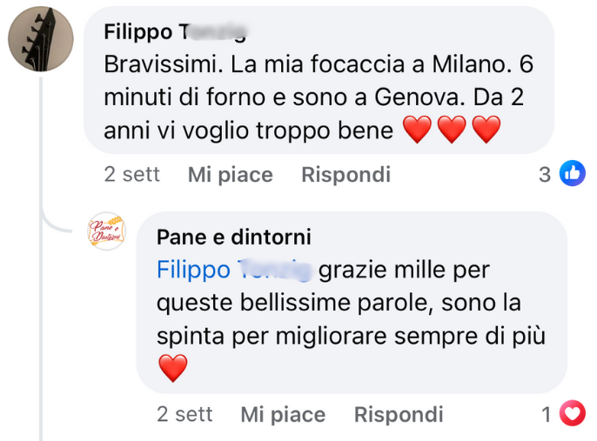Open Filippo's profile from the comment author name
Viewport: 597px width, 441px height.
(x=174, y=32)
